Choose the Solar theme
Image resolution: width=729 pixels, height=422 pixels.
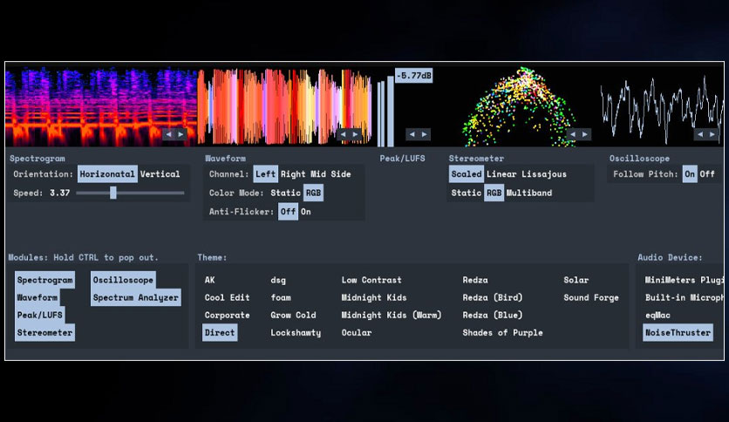(576, 280)
